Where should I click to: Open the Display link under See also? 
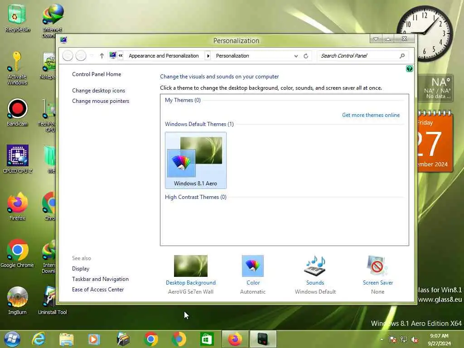pyautogui.click(x=81, y=269)
